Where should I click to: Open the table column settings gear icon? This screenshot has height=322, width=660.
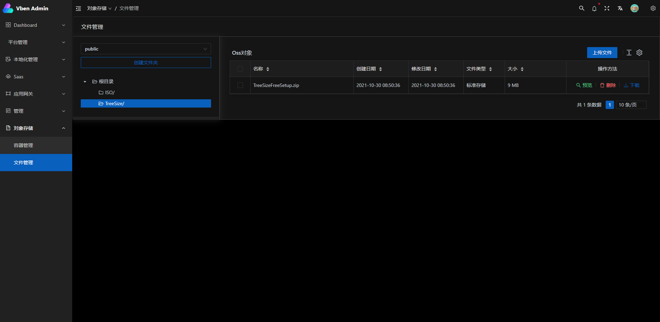coord(639,53)
